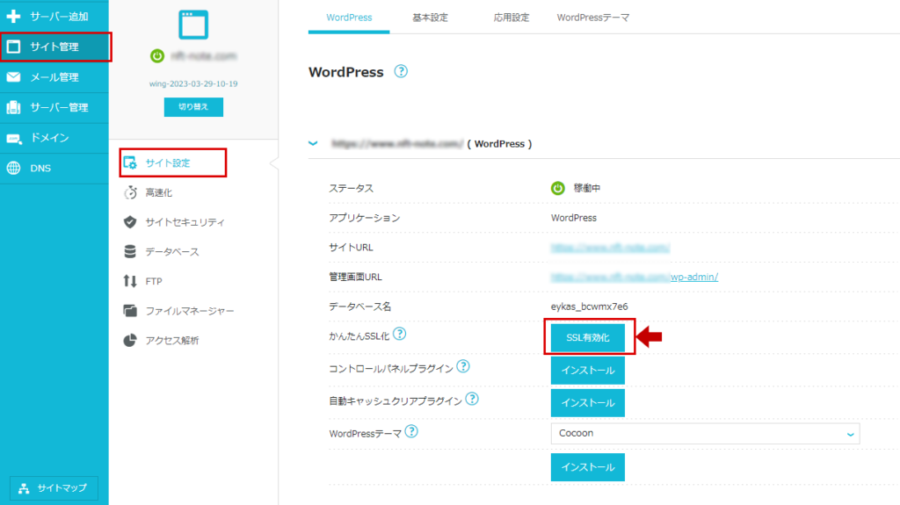Open データベース submenu item
The image size is (900, 505).
(x=171, y=251)
